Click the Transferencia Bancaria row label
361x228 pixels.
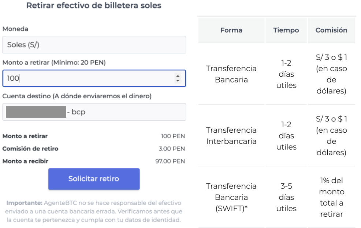[x=231, y=74]
